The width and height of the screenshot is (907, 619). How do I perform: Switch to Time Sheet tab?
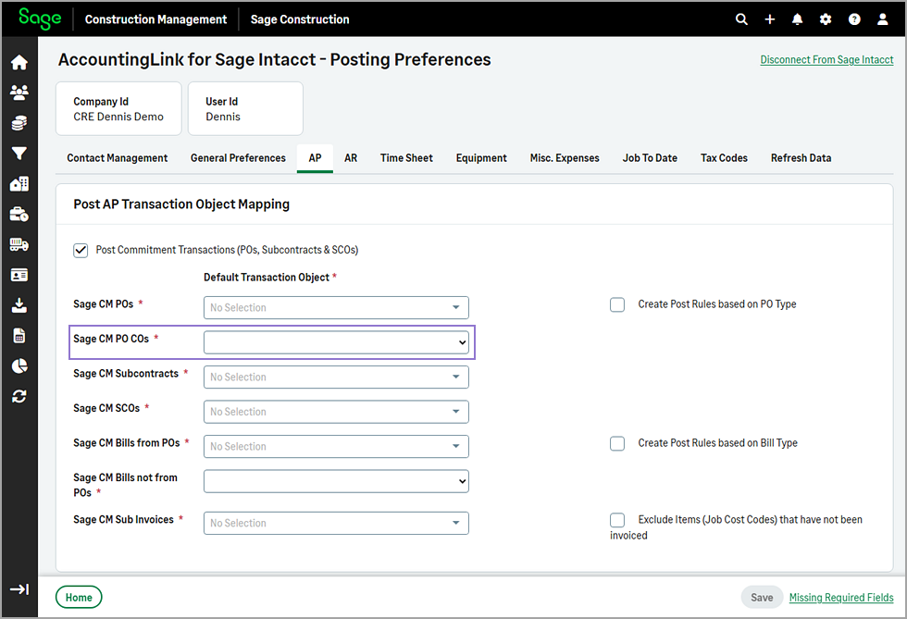(x=406, y=158)
